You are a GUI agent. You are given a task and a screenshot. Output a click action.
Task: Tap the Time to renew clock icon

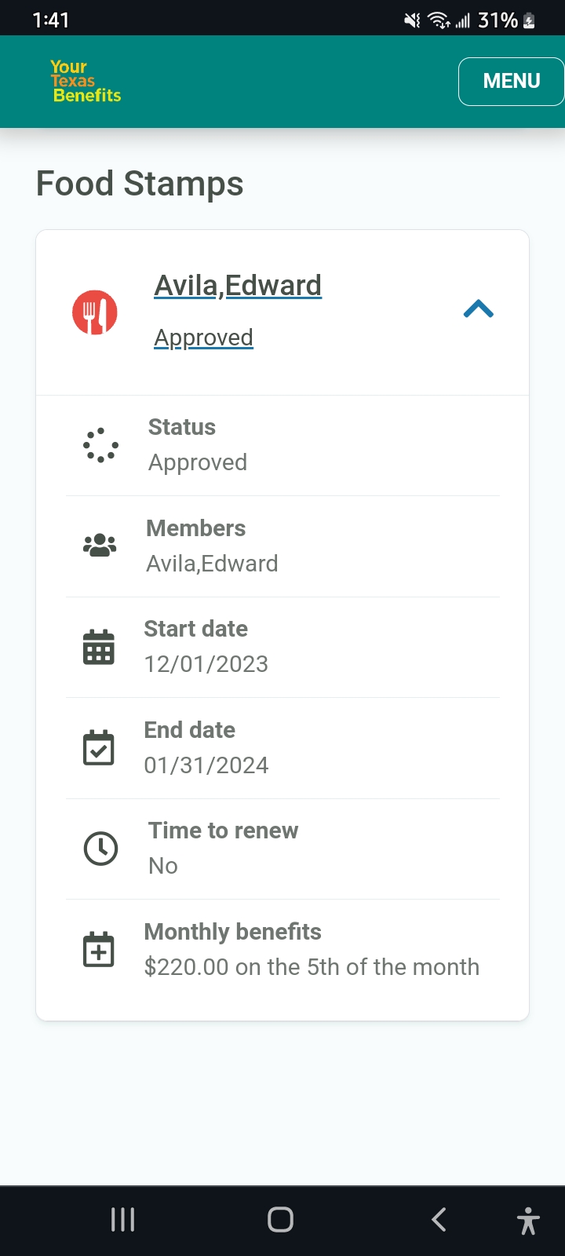100,849
